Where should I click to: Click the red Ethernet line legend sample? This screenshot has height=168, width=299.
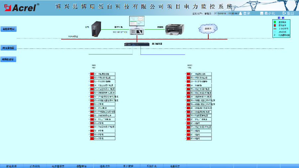(275, 29)
